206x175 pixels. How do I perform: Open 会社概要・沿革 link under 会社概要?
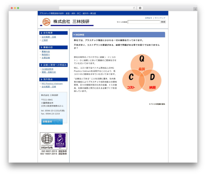tap(49, 37)
